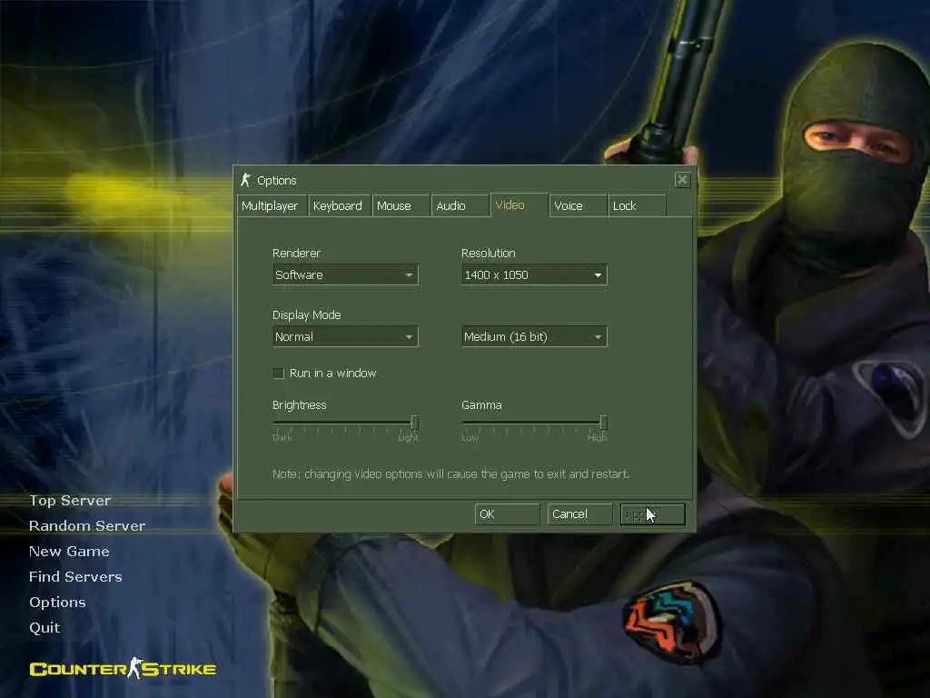Enable the Run in a window checkbox
Image resolution: width=930 pixels, height=698 pixels.
278,374
